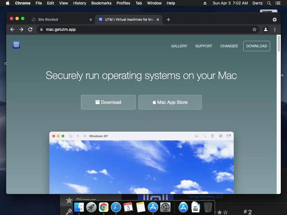Open the File menu

tap(39, 3)
